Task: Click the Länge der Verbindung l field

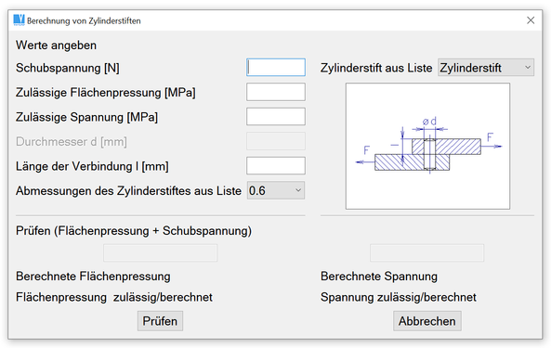Action: pos(276,165)
